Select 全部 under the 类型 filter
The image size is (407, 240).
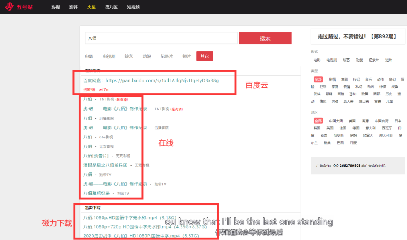[318, 80]
